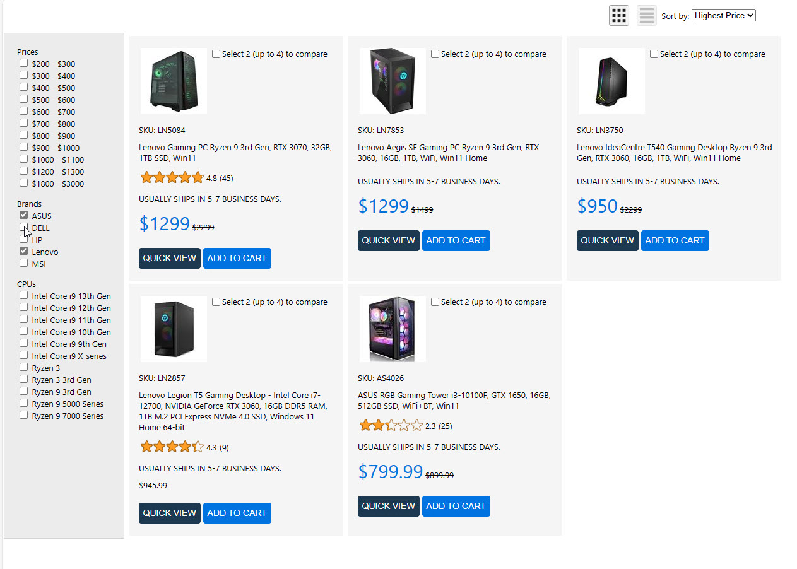
Task: Switch to grid view layout
Action: (618, 15)
